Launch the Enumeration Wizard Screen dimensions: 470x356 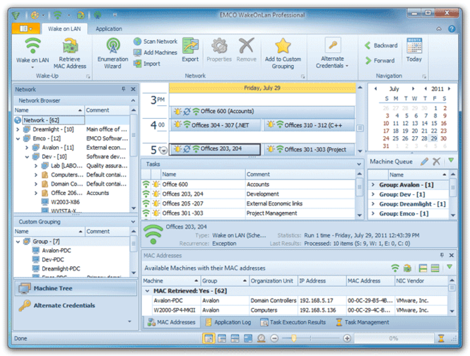[x=112, y=54]
